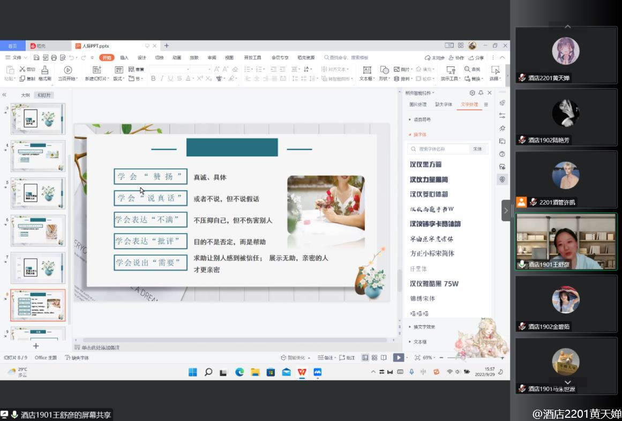Click the new slide plus button under thumbnails
The width and height of the screenshot is (622, 421).
pos(36,346)
